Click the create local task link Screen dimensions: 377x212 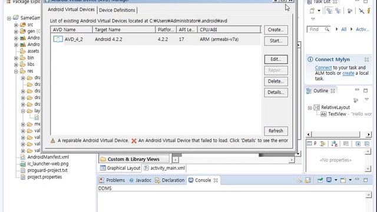[x=348, y=73]
